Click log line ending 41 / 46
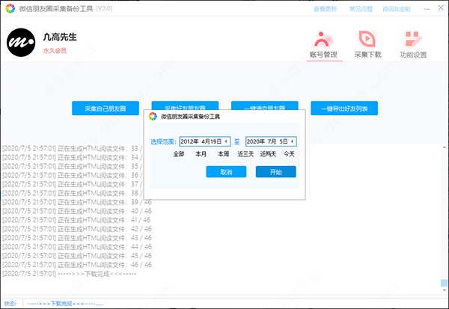 point(76,220)
